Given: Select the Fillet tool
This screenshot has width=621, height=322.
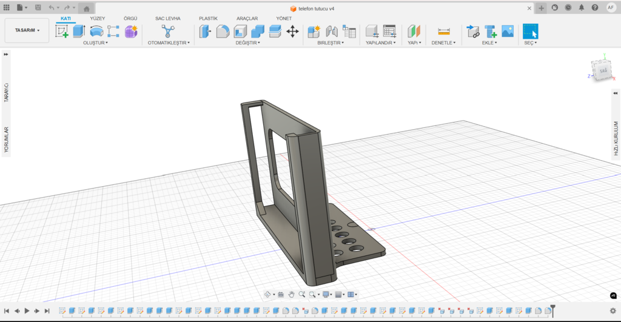Looking at the screenshot, I should pyautogui.click(x=223, y=32).
